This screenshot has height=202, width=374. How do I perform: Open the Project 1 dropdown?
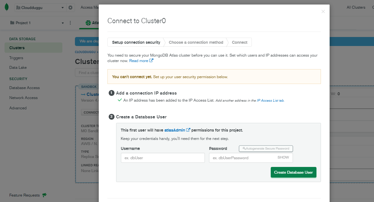pos(37,23)
